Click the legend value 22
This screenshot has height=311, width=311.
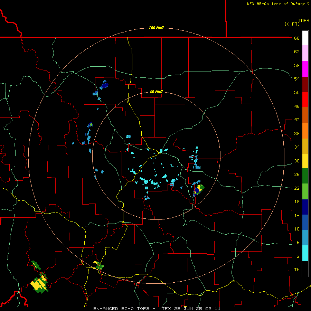tap(297, 188)
